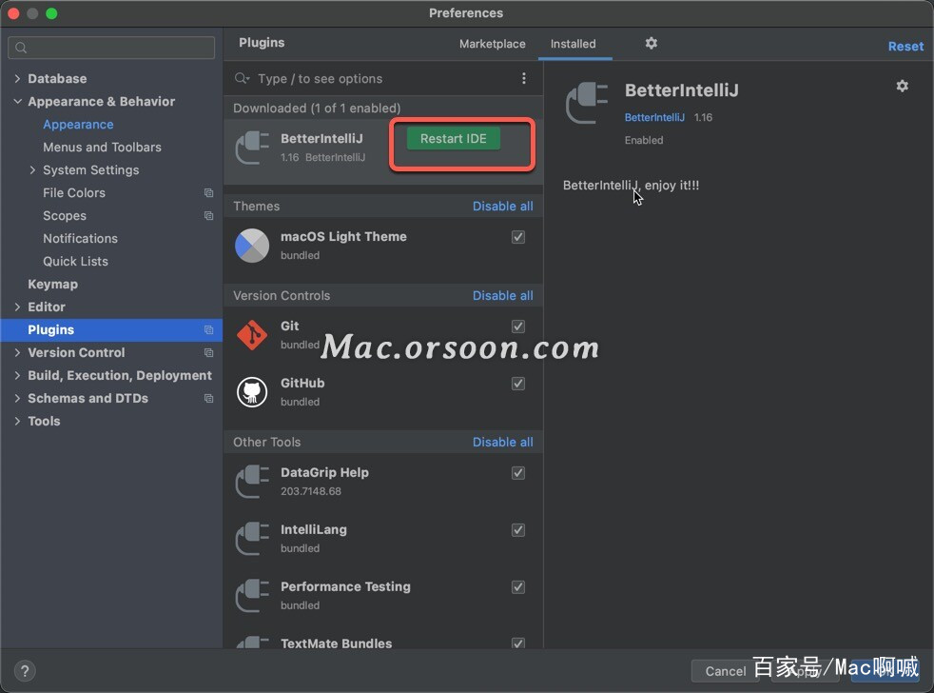
Task: Open the three-dot plugin options menu
Action: 523,79
